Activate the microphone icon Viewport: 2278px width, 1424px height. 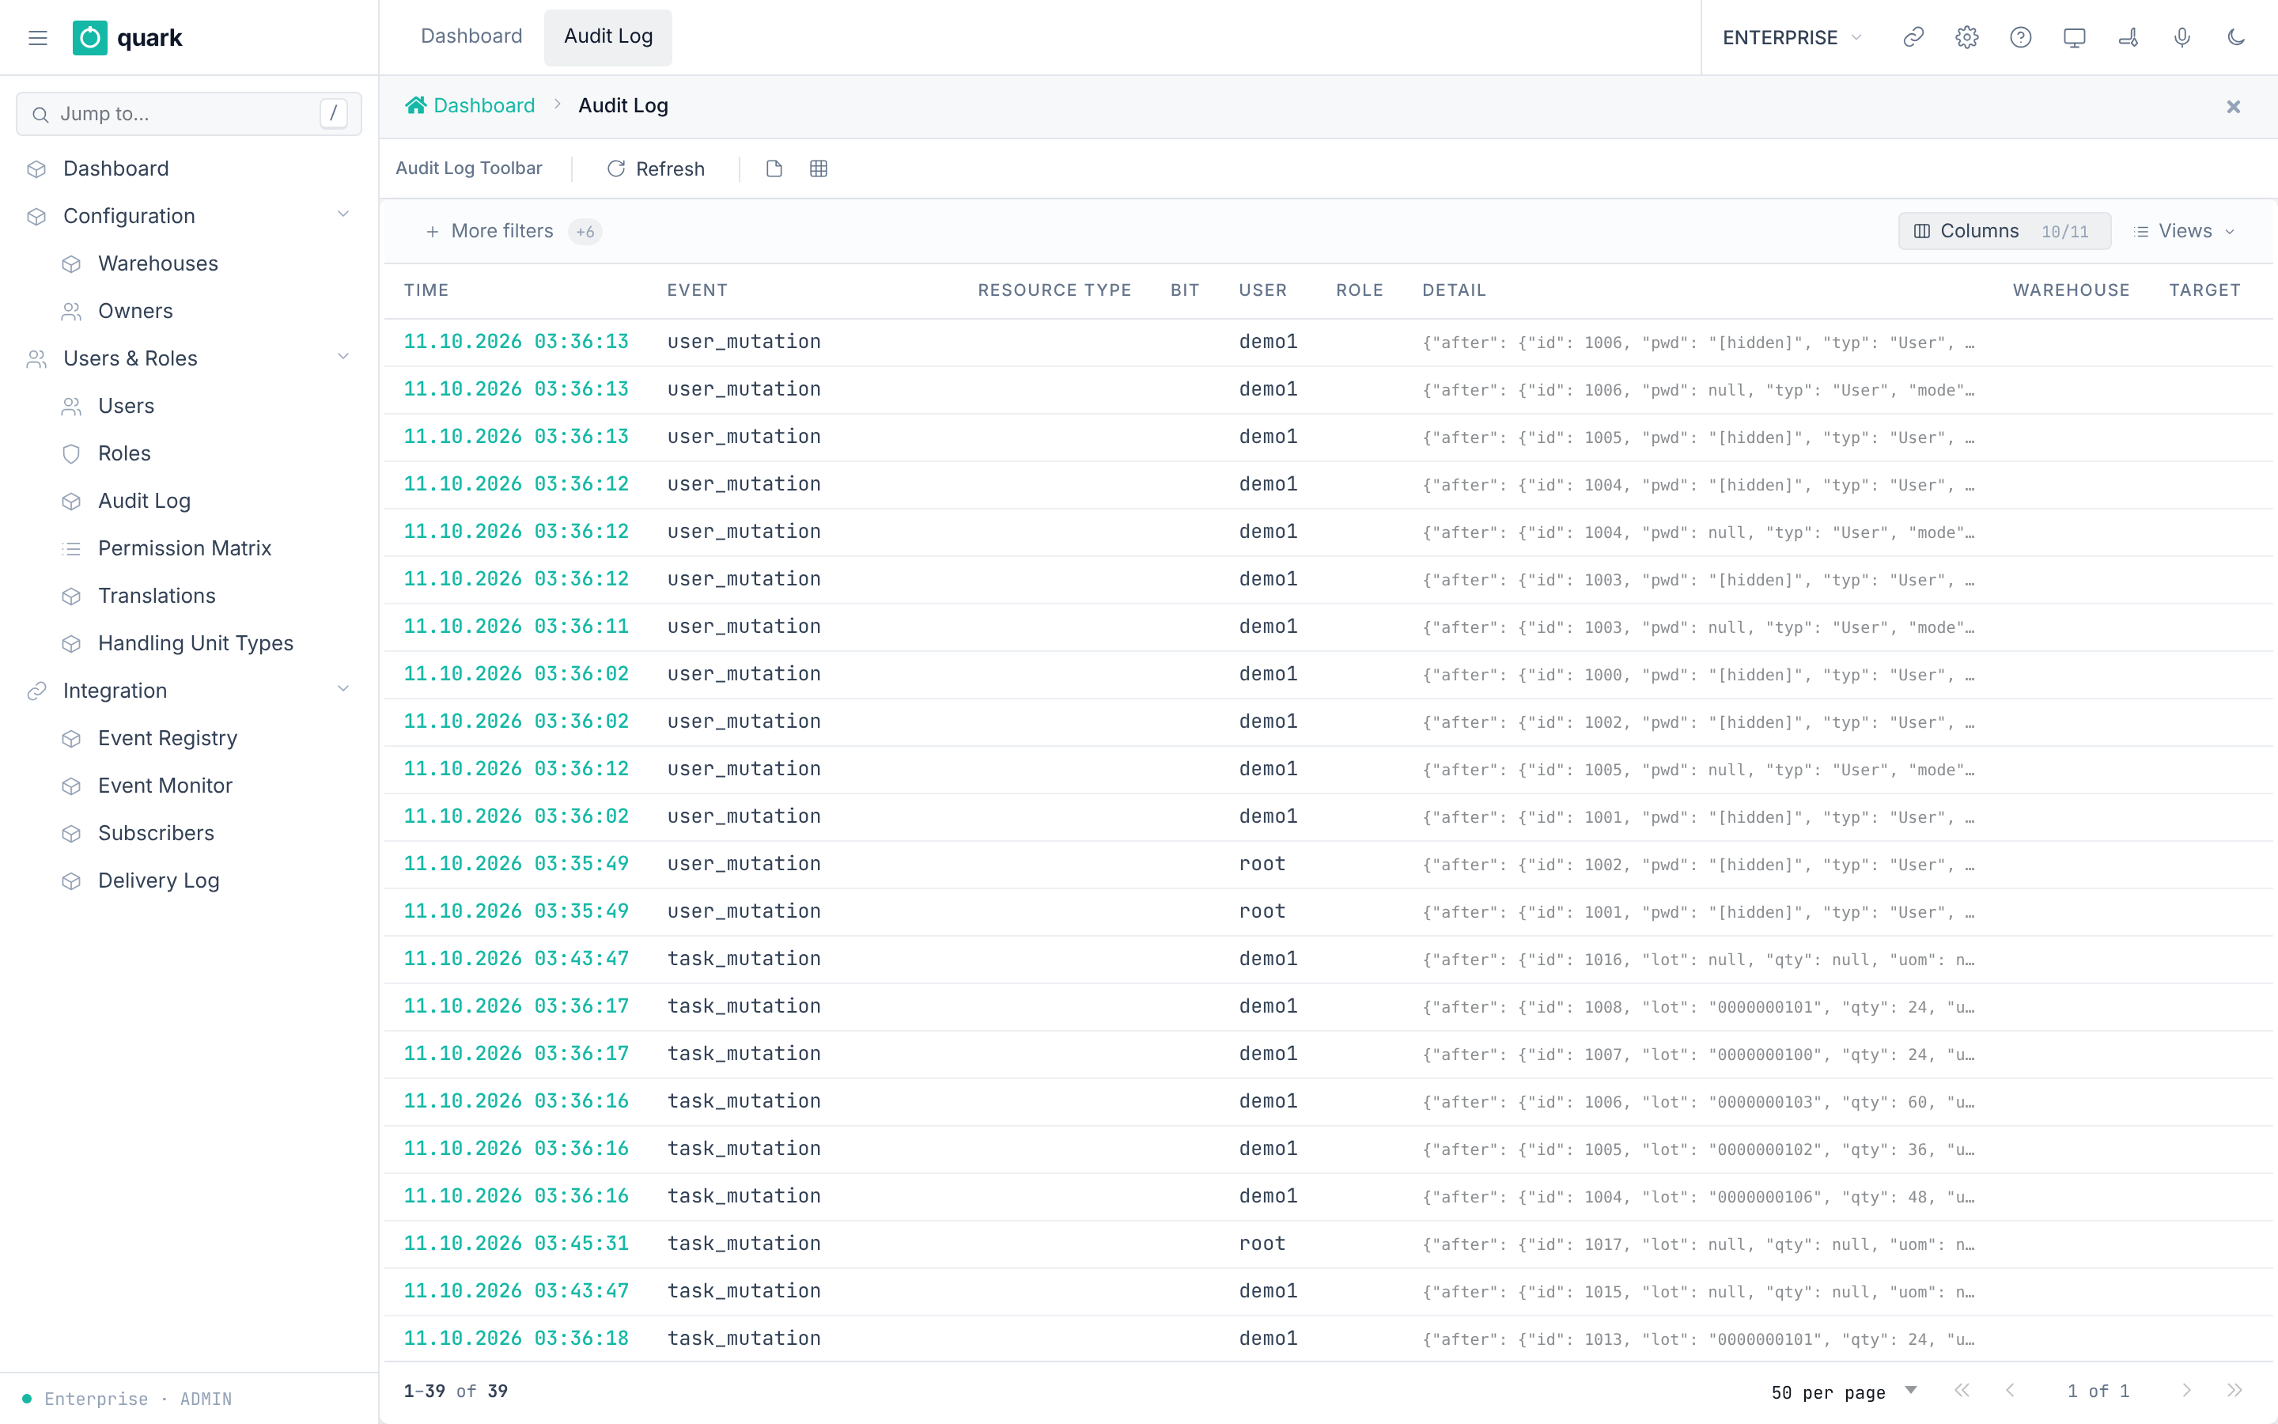click(x=2181, y=38)
